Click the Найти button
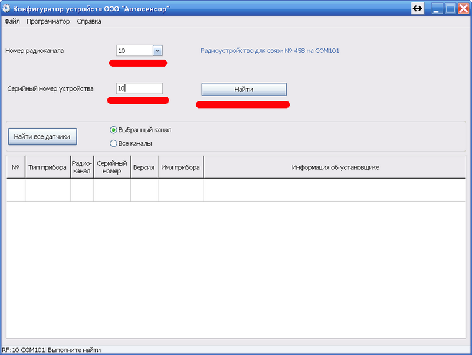This screenshot has width=472, height=355. 244,90
